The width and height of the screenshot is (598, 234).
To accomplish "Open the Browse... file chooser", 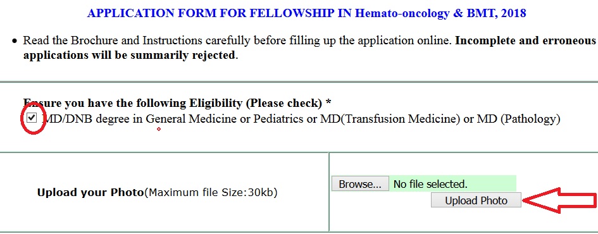I will [360, 184].
